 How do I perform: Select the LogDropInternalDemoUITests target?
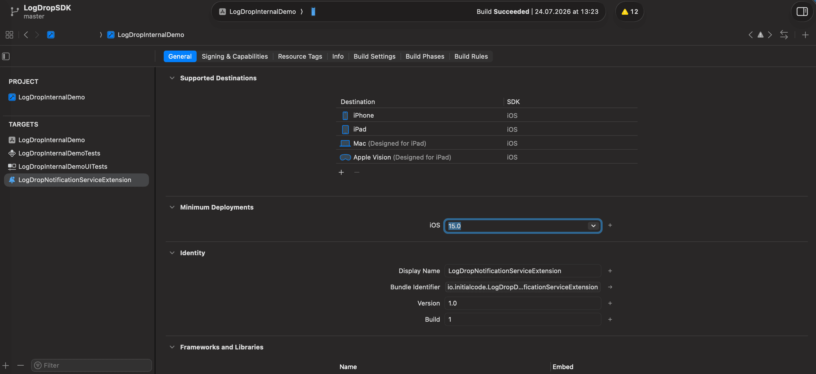tap(58, 166)
